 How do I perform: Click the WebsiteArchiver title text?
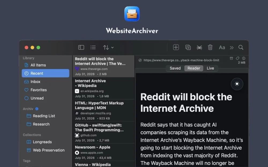(x=132, y=31)
